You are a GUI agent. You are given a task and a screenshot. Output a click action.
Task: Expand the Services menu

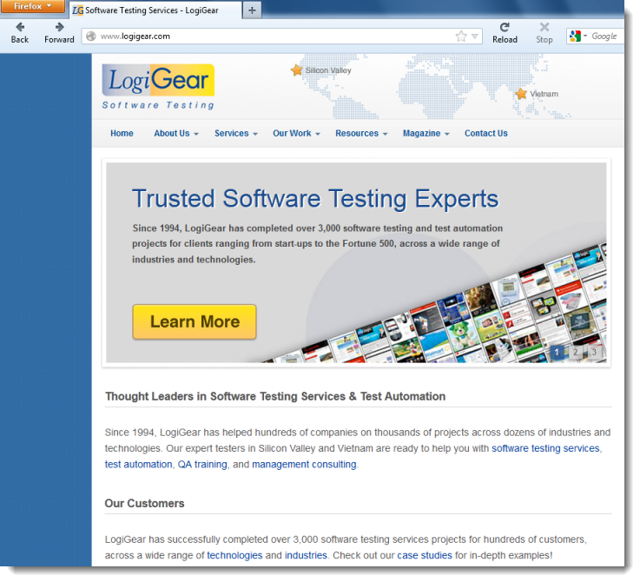pyautogui.click(x=236, y=133)
